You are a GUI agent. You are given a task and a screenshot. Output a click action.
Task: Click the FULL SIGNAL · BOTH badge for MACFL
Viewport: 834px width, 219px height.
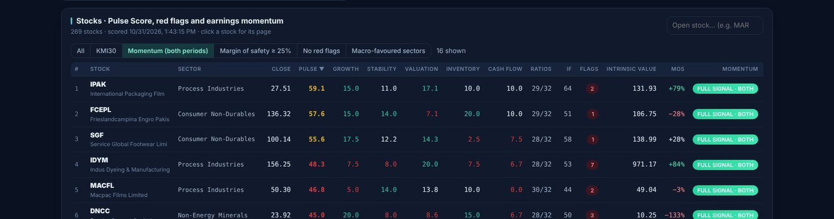[x=725, y=190]
